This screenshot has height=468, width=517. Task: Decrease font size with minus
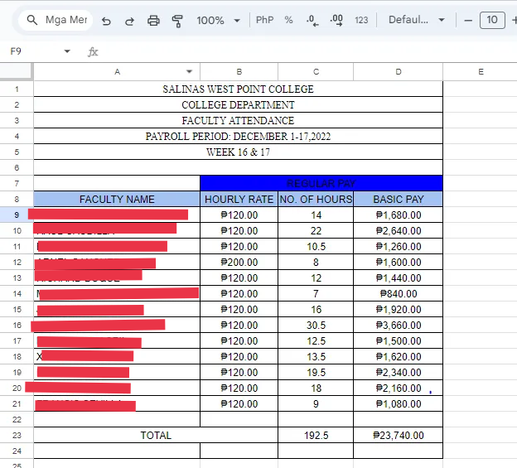468,21
